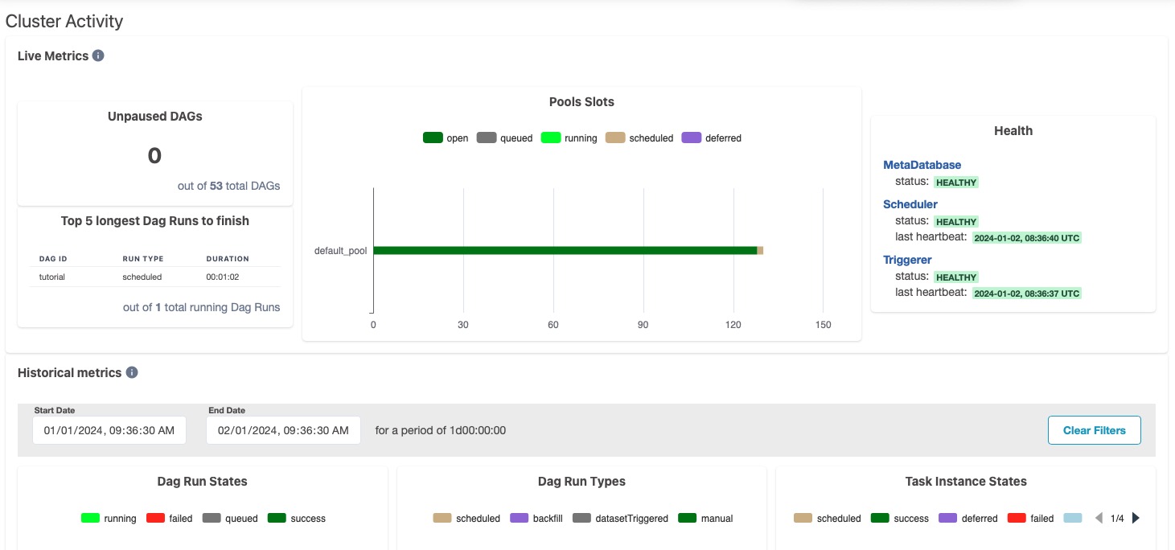Click the success legend icon in Dag Run States
The image size is (1175, 550).
(277, 519)
